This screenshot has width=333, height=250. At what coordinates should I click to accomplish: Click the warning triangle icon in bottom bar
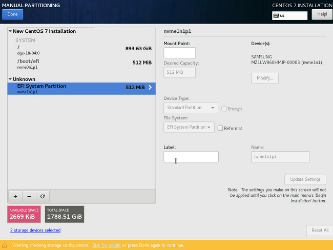click(x=5, y=245)
